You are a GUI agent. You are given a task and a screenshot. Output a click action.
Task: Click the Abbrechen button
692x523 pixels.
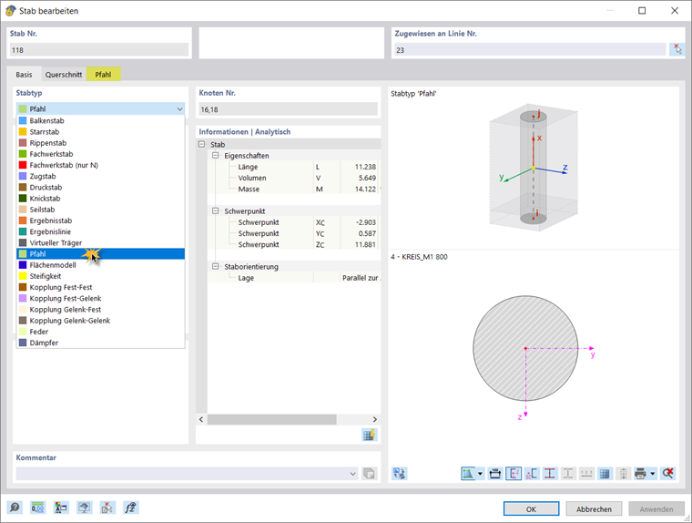594,508
